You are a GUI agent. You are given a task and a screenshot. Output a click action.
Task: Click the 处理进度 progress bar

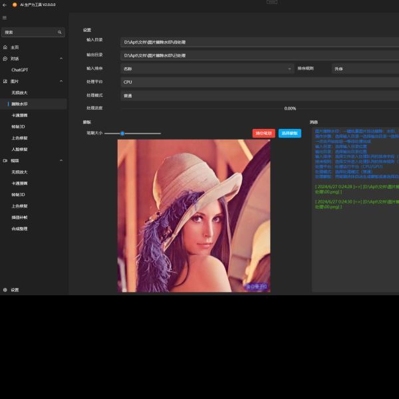click(259, 108)
